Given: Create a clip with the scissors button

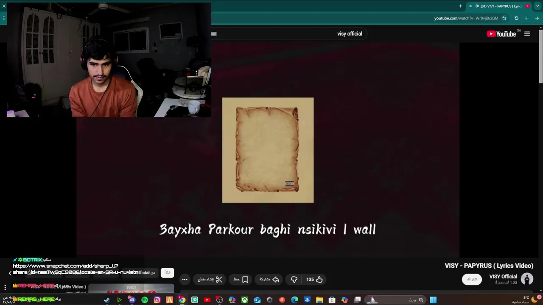Looking at the screenshot, I should (210, 279).
